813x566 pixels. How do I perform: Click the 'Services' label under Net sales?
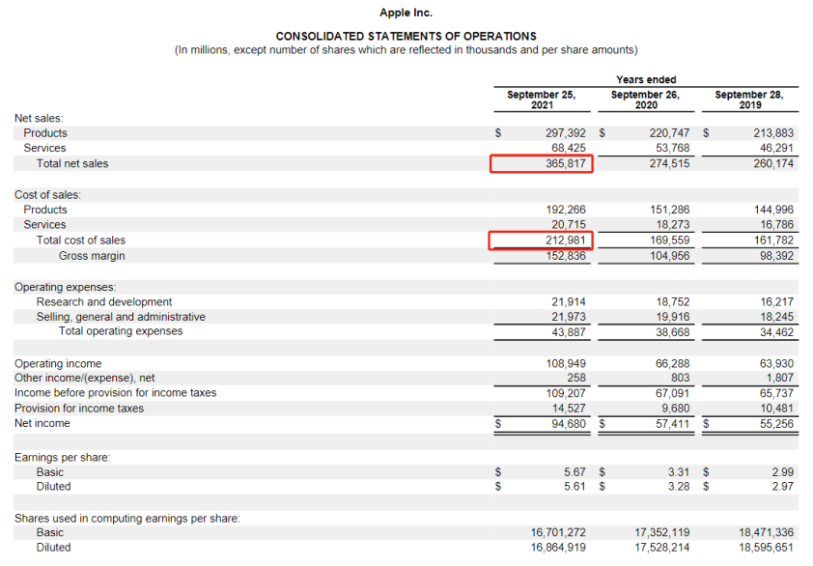pos(44,149)
